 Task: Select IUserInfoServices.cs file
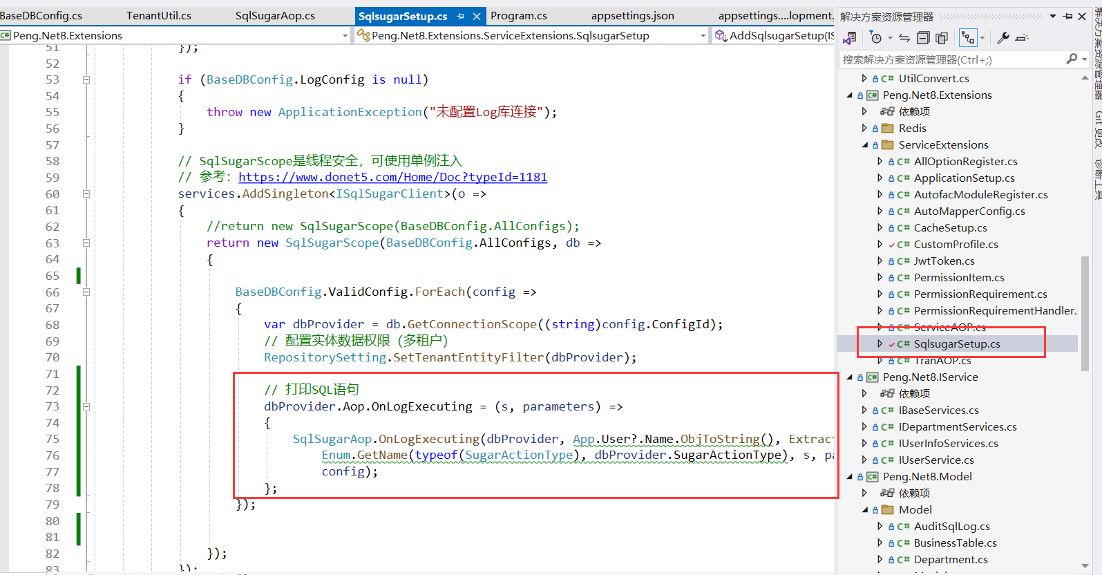click(948, 444)
